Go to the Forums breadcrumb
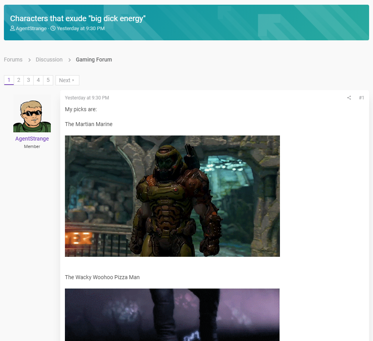 point(13,60)
